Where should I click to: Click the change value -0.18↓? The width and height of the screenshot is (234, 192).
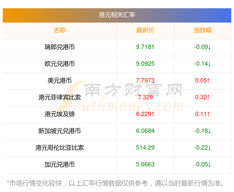[202, 131]
